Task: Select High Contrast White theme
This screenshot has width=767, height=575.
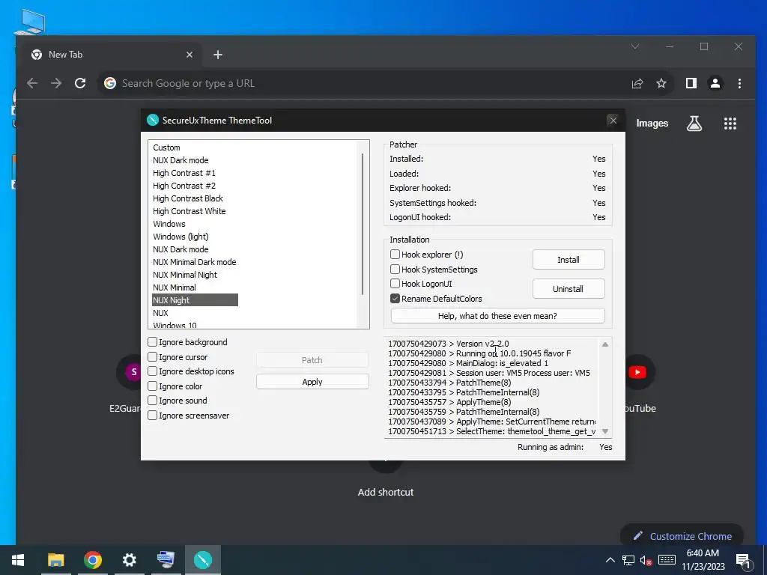Action: pyautogui.click(x=190, y=211)
